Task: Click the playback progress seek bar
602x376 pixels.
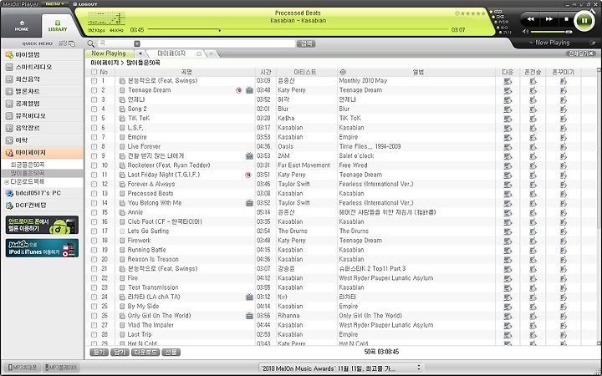Action: (x=298, y=29)
